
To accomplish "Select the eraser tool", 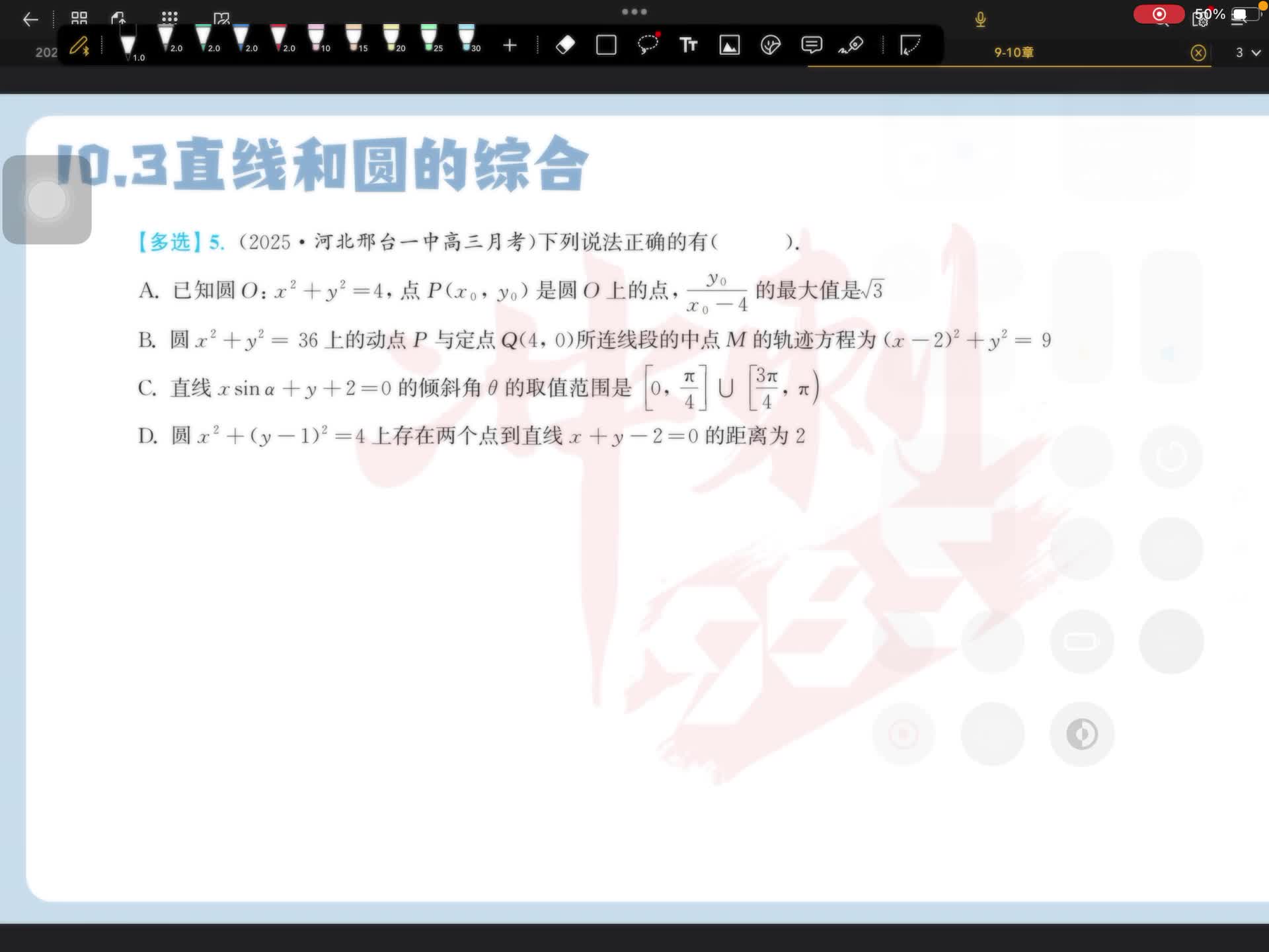I will (x=565, y=45).
